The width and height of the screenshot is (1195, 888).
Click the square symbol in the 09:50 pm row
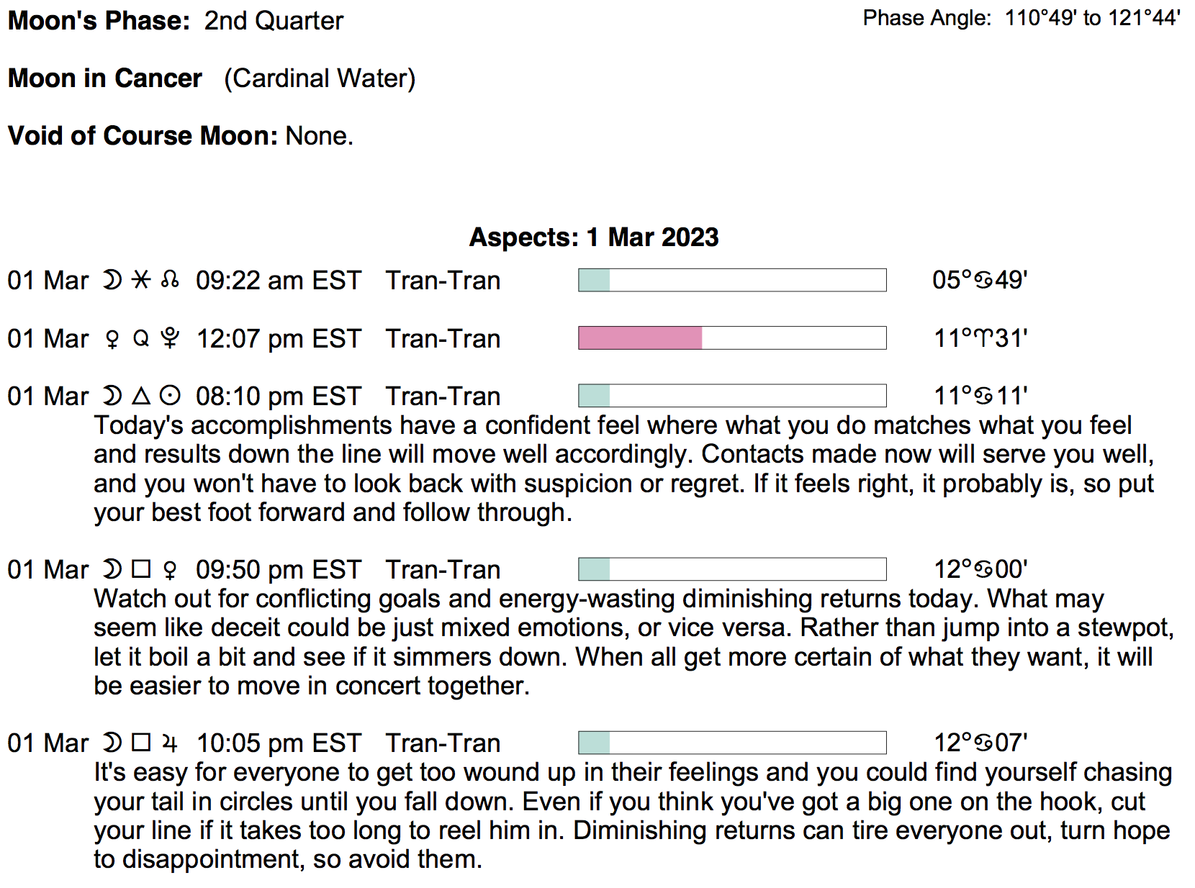point(141,569)
